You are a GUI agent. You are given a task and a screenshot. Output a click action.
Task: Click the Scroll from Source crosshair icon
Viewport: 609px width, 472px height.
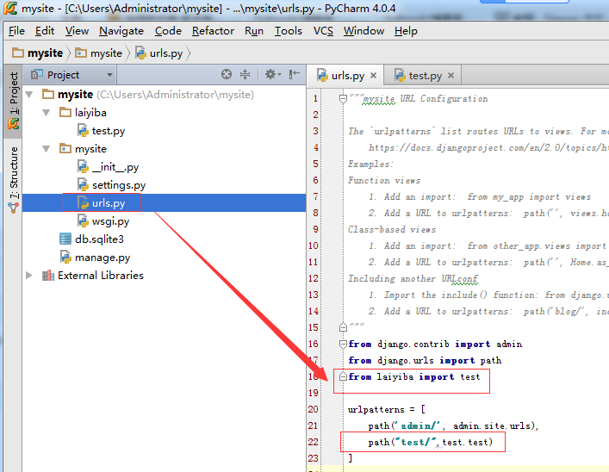227,75
